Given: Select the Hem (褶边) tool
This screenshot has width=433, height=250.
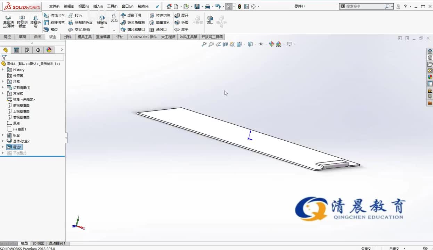Looking at the screenshot, I should 51,30.
